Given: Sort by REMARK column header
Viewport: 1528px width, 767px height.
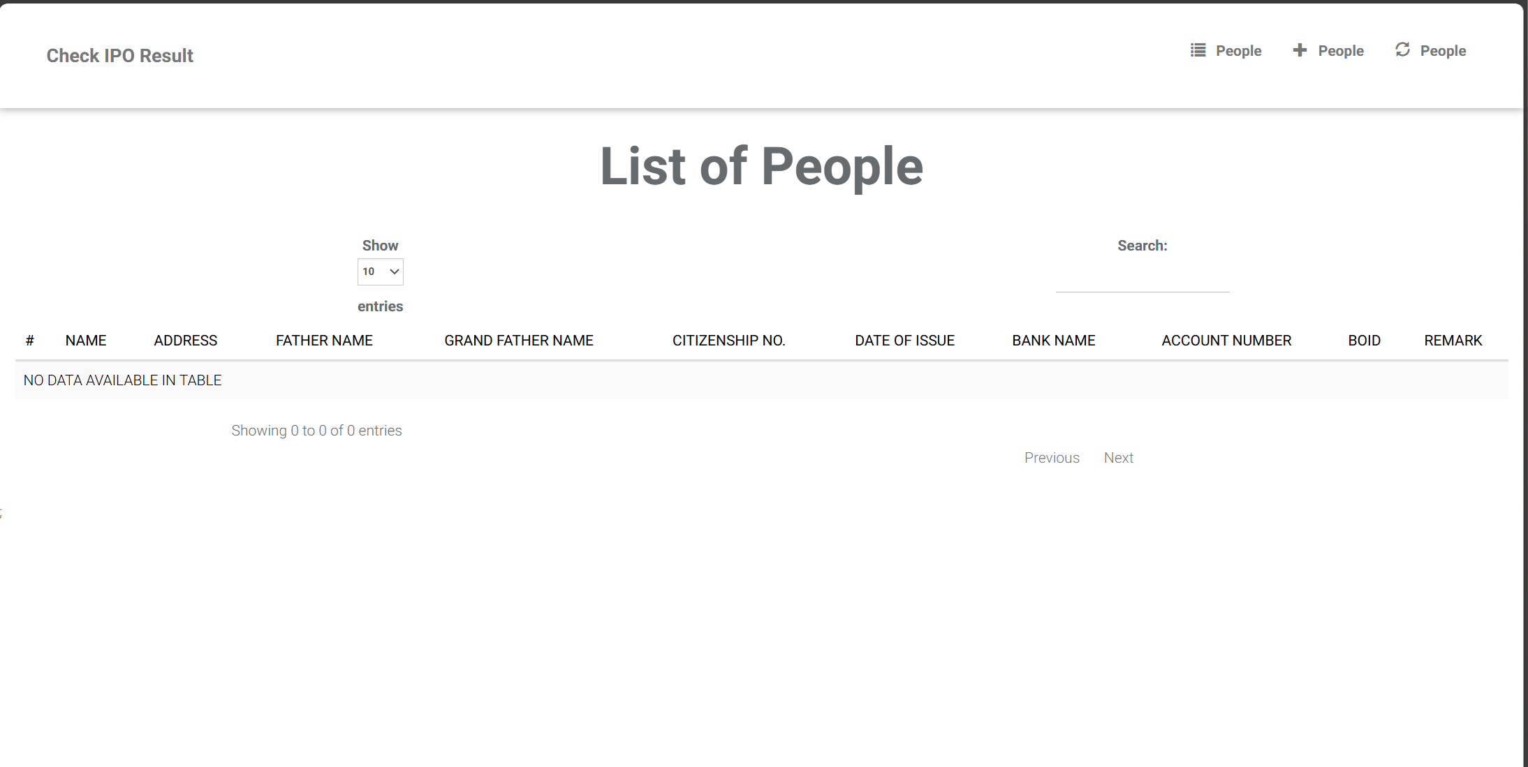Looking at the screenshot, I should [x=1453, y=341].
